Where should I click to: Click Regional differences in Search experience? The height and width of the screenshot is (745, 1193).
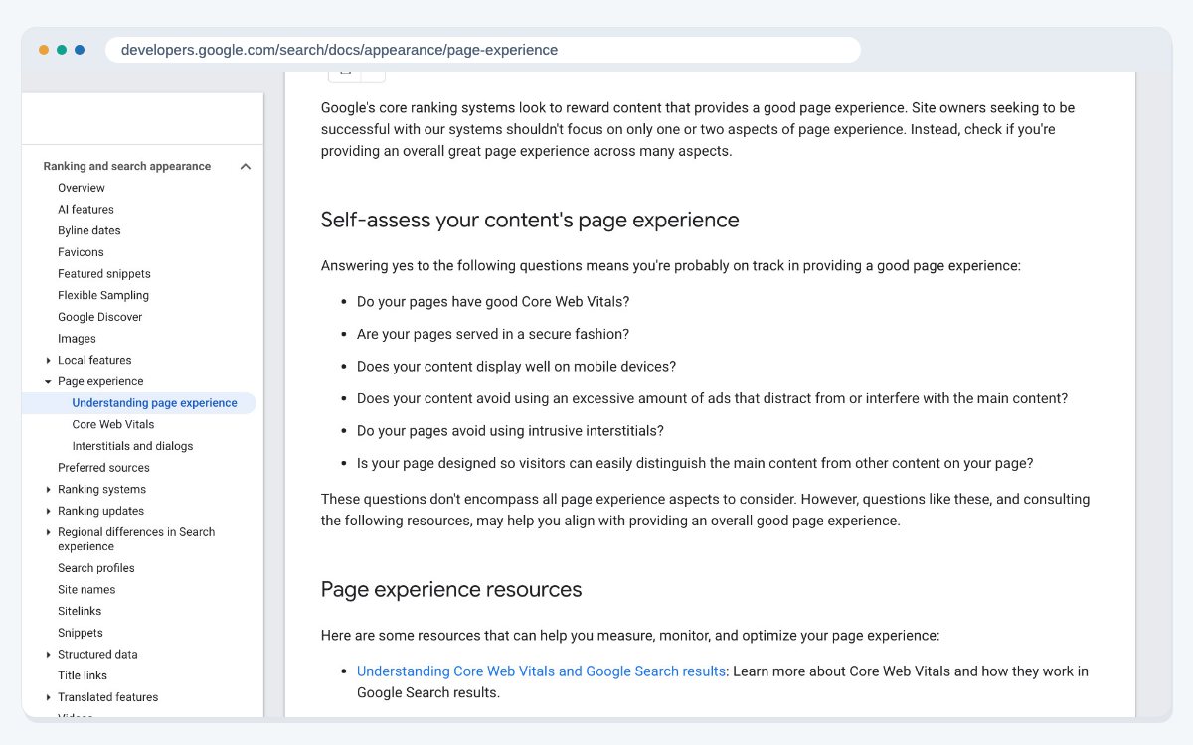(136, 539)
